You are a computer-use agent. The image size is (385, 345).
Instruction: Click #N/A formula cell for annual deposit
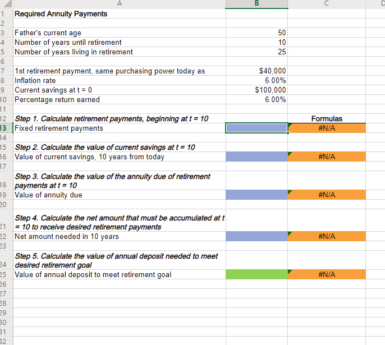327,274
